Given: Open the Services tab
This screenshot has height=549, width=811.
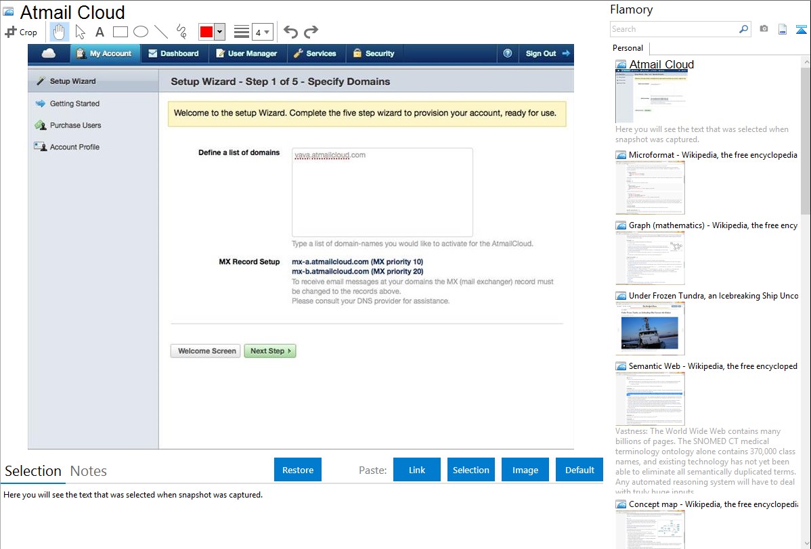Looking at the screenshot, I should tap(315, 53).
